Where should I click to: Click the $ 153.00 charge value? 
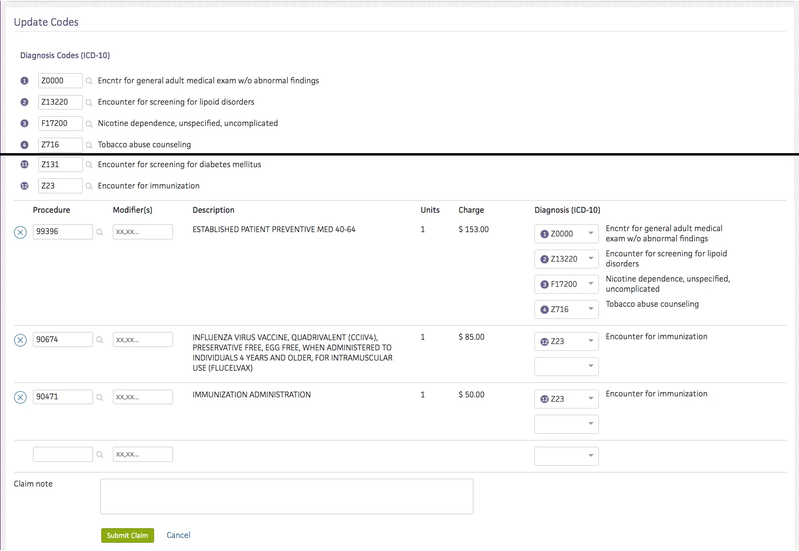(x=473, y=229)
